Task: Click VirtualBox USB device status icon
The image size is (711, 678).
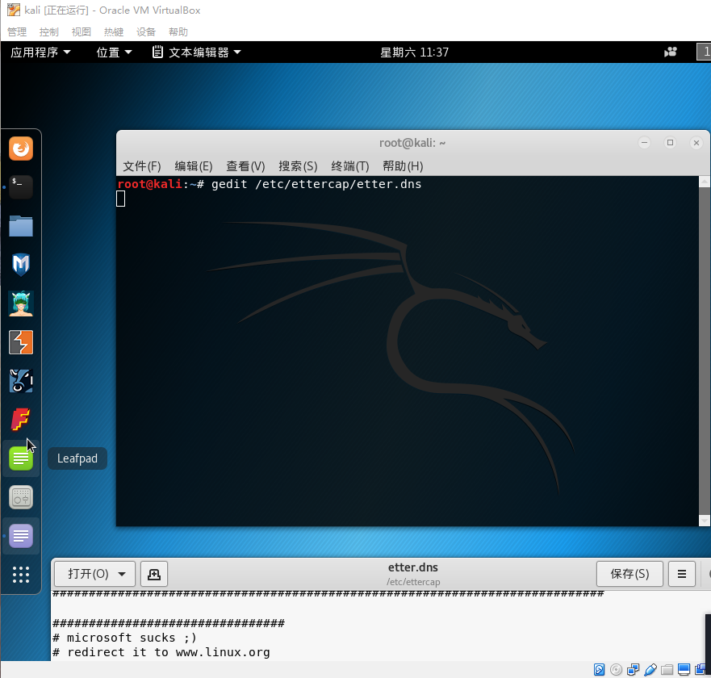Action: tap(650, 670)
